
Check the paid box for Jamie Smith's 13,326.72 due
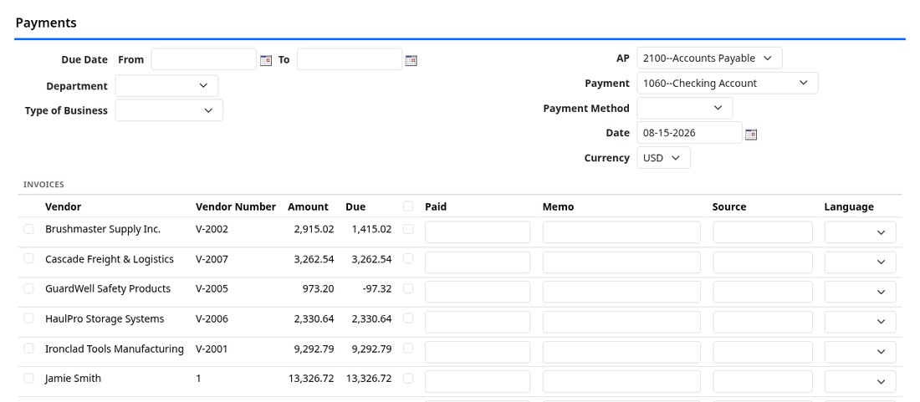pyautogui.click(x=408, y=378)
